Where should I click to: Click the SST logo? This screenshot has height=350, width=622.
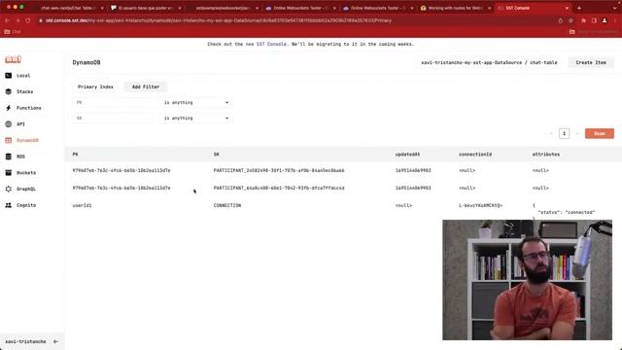point(13,59)
